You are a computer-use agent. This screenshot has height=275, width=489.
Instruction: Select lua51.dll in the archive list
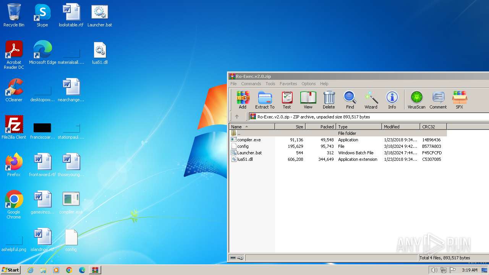[338, 159]
